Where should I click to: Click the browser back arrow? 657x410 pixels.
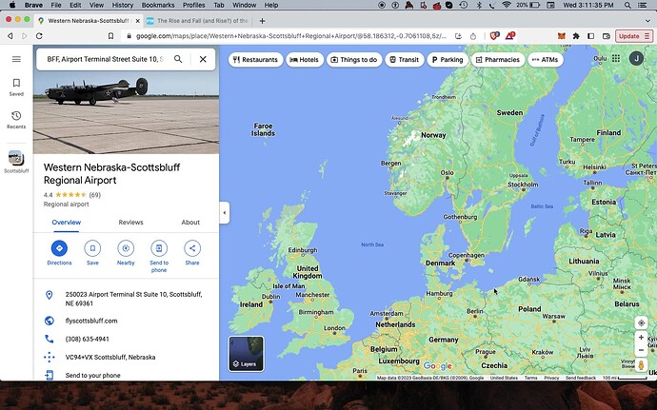coord(10,36)
